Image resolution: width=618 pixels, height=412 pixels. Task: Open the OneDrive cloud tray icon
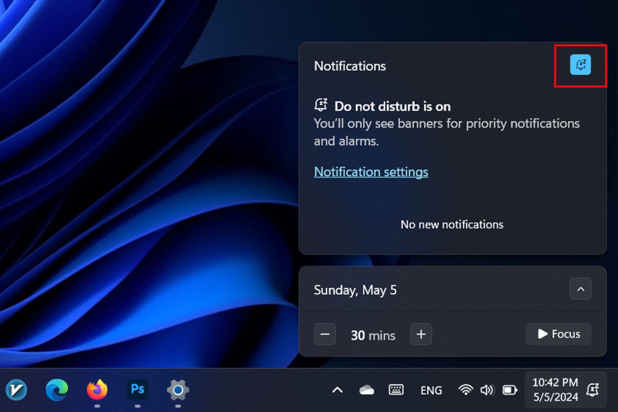pos(367,390)
